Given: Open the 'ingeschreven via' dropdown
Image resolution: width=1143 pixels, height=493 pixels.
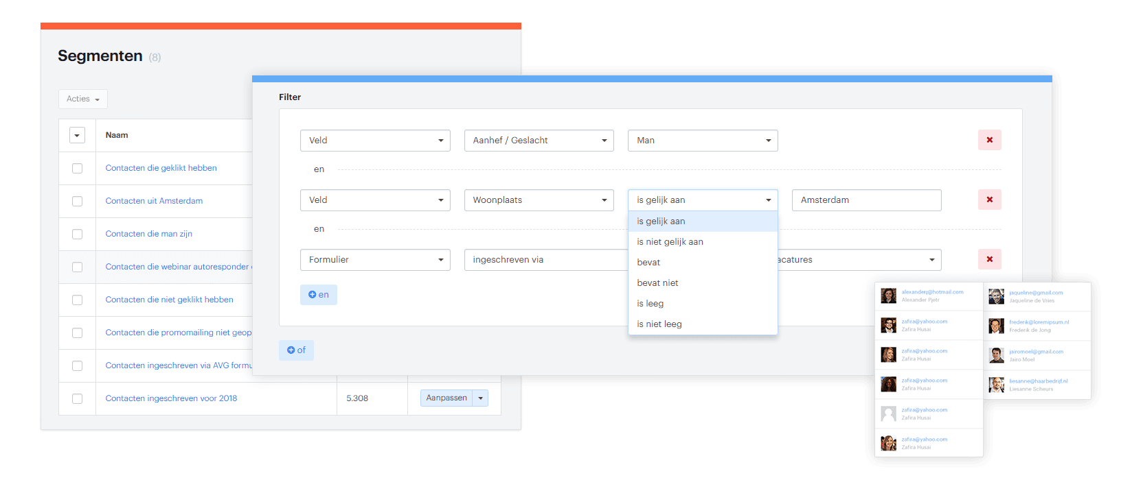Looking at the screenshot, I should pos(546,260).
